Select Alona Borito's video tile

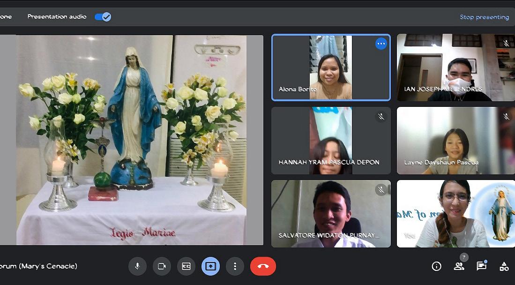click(x=331, y=67)
